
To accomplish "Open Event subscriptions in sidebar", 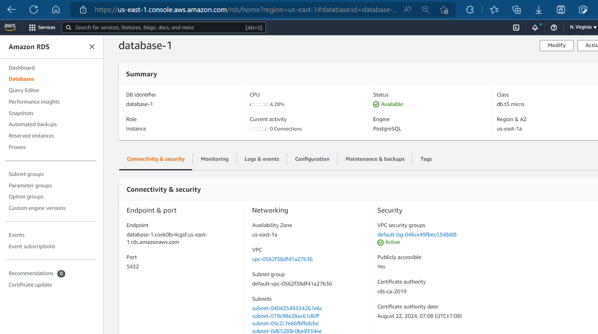I will (x=32, y=247).
